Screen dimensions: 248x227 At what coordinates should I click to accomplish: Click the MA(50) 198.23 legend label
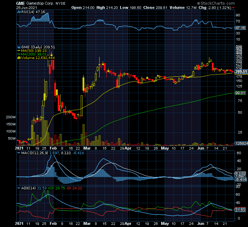tap(34, 50)
